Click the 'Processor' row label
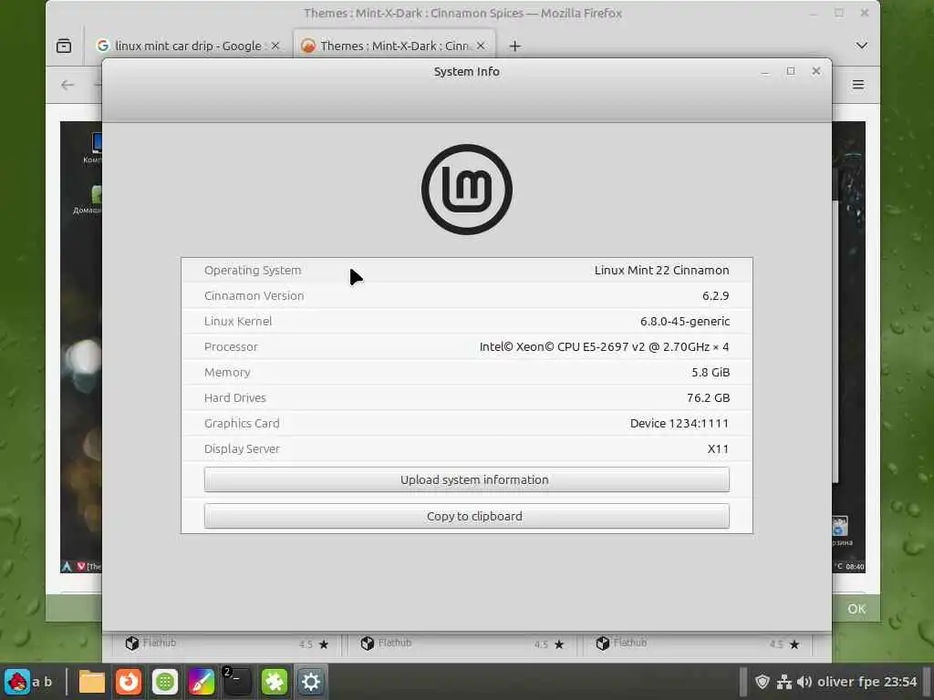The height and width of the screenshot is (700, 934). [x=231, y=347]
